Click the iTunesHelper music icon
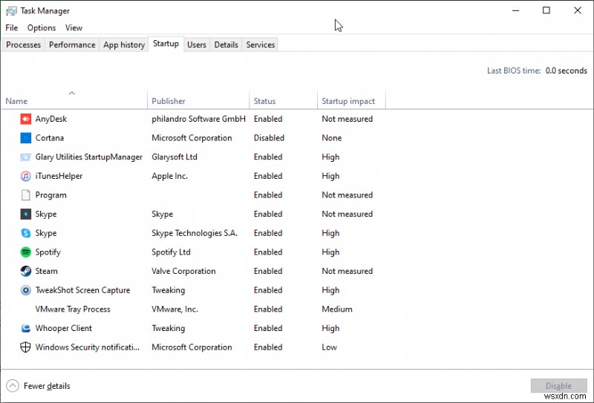 (25, 176)
